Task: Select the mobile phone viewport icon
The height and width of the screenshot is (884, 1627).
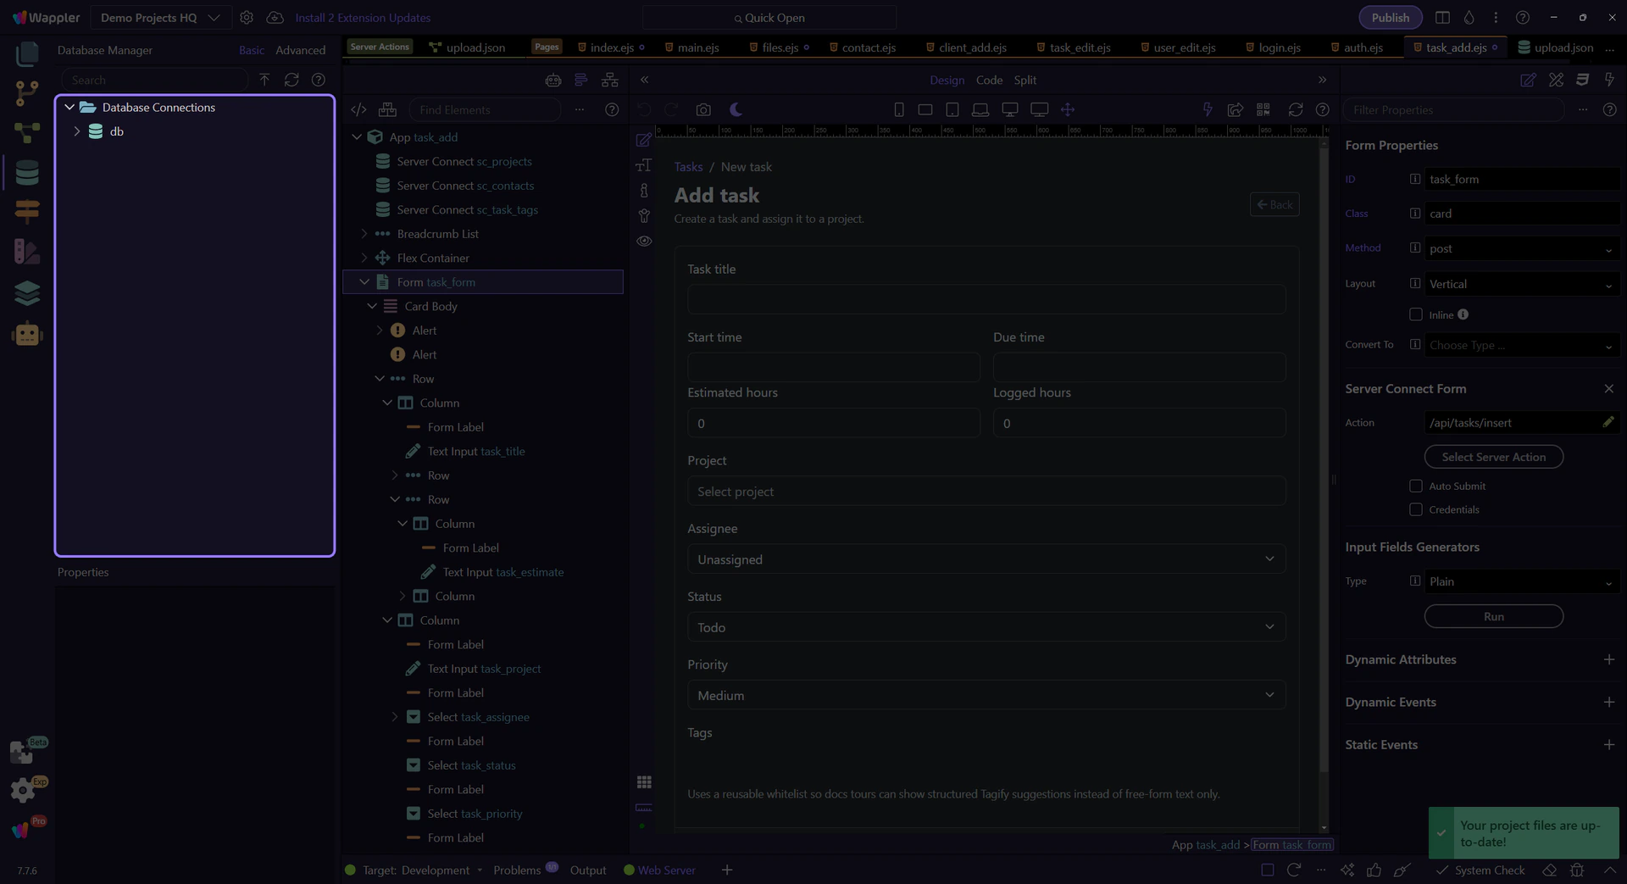Action: [x=899, y=110]
